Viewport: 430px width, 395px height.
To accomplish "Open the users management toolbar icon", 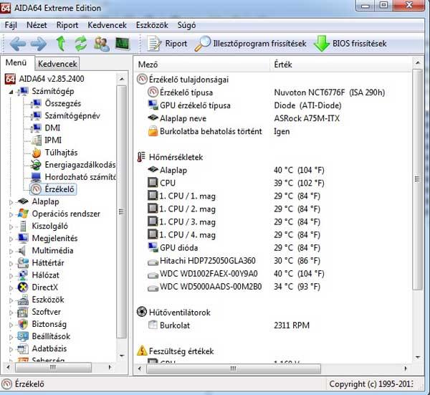I will [102, 44].
